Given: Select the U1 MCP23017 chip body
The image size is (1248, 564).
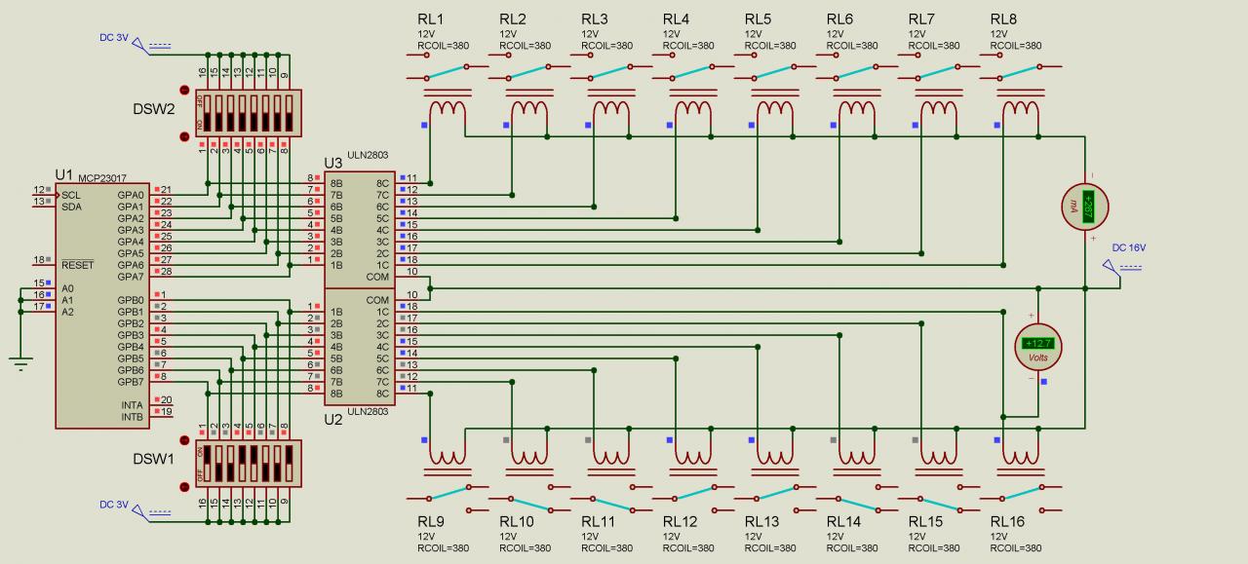Looking at the screenshot, I should tap(102, 305).
